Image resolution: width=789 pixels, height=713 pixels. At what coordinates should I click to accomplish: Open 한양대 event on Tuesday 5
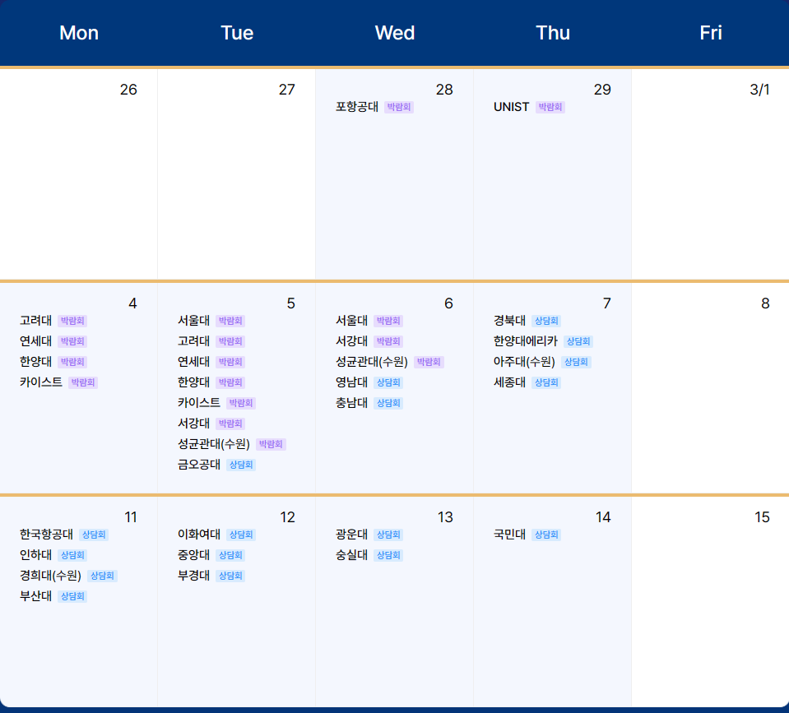coord(193,382)
